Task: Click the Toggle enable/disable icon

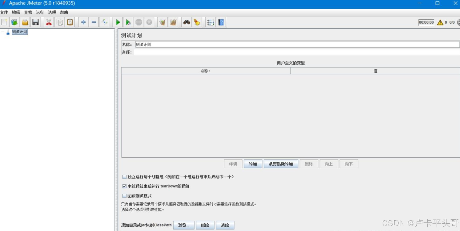Action: [x=104, y=22]
